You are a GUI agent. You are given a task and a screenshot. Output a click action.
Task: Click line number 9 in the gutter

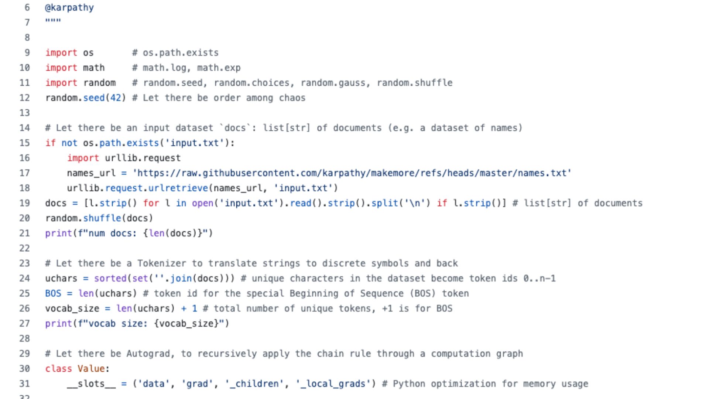click(27, 52)
